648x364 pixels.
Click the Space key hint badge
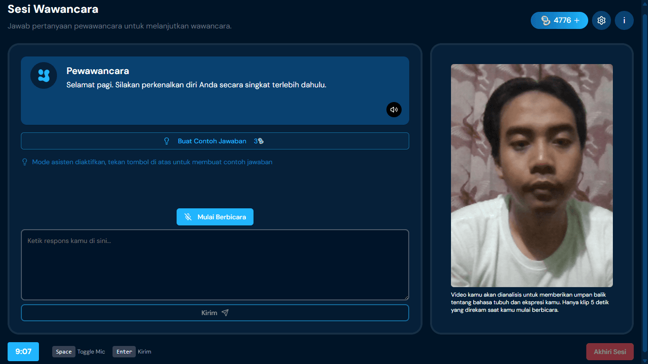(x=64, y=352)
